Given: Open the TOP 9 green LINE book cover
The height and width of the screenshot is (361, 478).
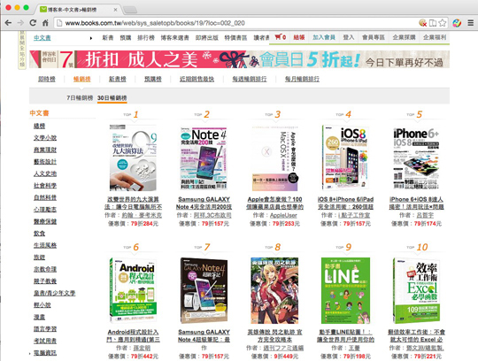Looking at the screenshot, I should (345, 290).
